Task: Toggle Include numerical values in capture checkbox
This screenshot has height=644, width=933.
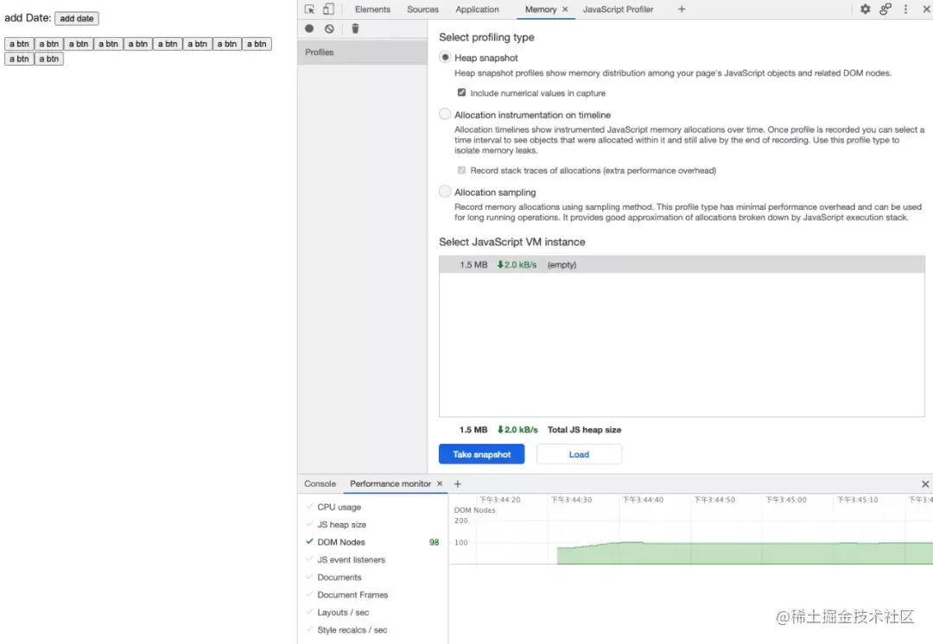Action: [461, 92]
